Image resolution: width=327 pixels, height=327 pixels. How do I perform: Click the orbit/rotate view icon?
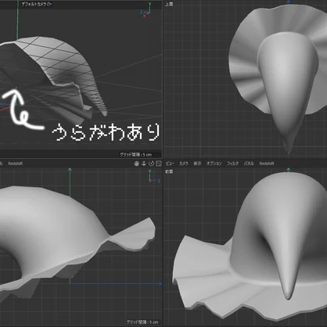tap(151, 163)
